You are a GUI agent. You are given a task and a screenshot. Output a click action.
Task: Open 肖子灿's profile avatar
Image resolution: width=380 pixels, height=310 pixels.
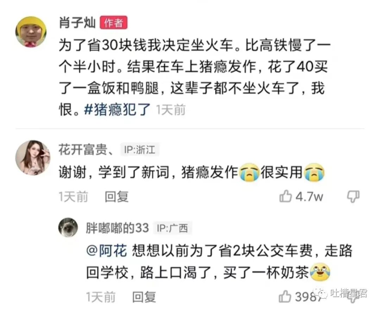[x=31, y=32]
